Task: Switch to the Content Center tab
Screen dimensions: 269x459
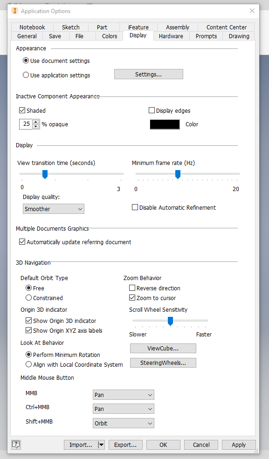Action: point(226,27)
